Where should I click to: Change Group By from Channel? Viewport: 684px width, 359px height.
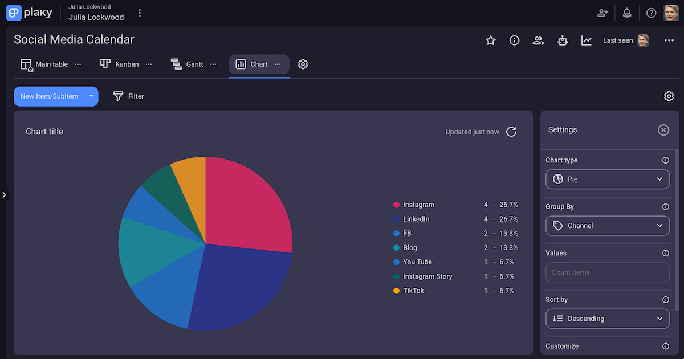(x=608, y=226)
